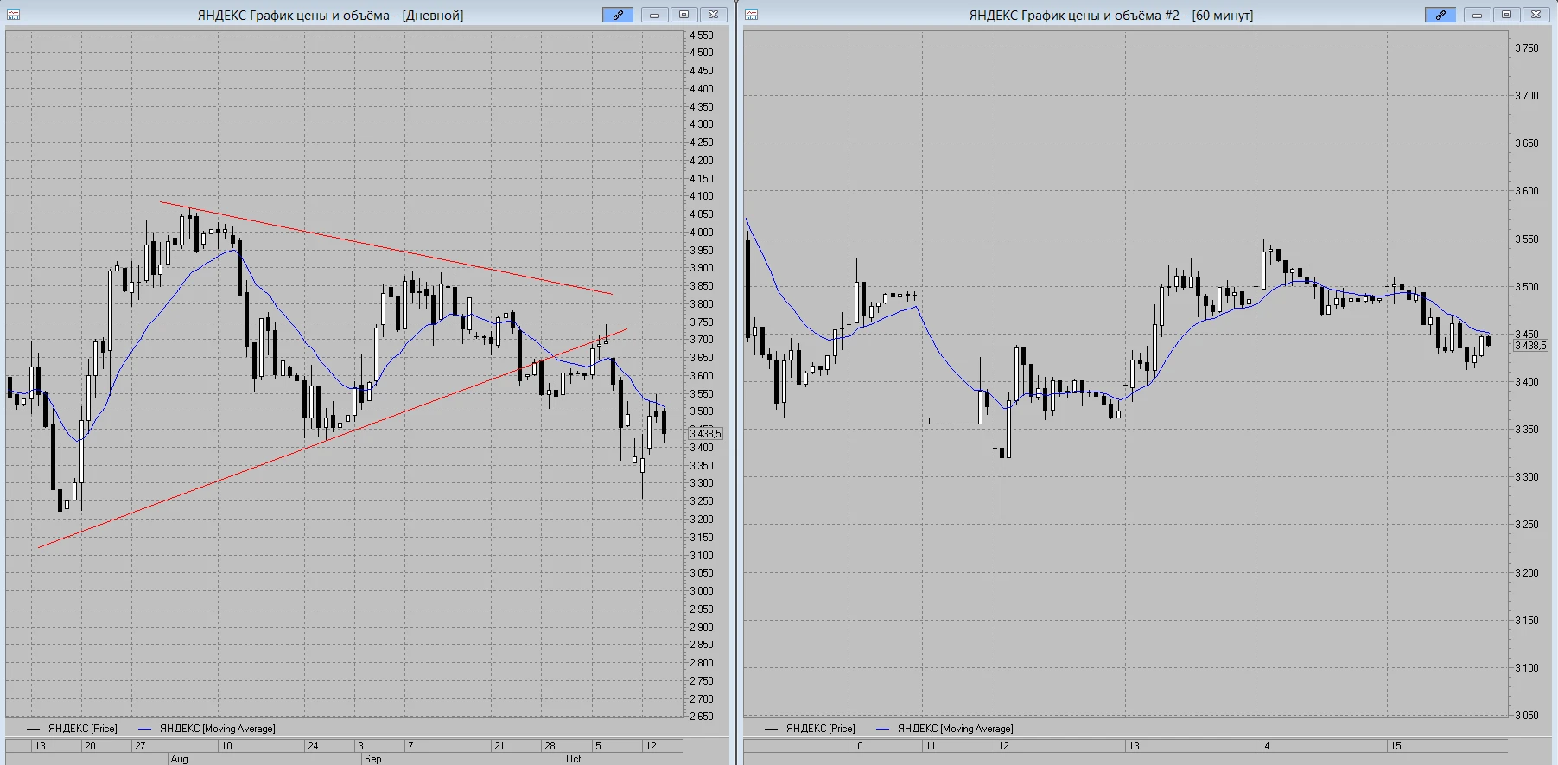Screen dimensions: 1558x765
Task: Select the lower red ascending trendline
Action: 333,438
